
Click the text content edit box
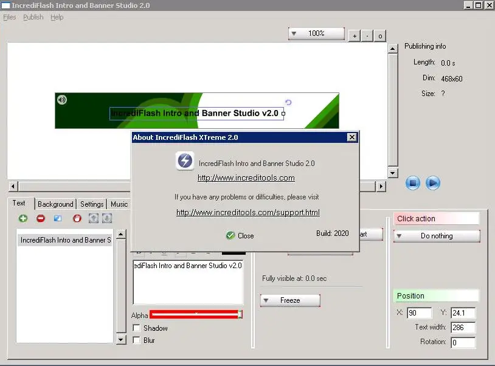tap(188, 282)
